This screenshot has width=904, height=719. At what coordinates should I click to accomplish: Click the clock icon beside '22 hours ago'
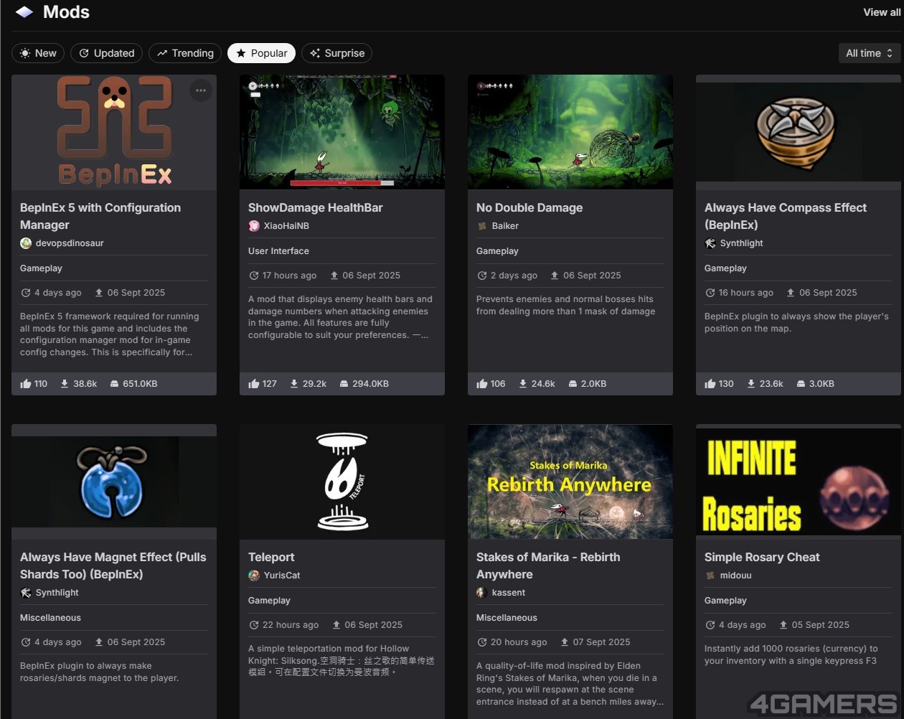pyautogui.click(x=253, y=625)
